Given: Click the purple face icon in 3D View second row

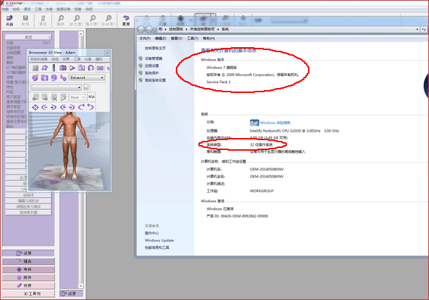Looking at the screenshot, I should pyautogui.click(x=54, y=77).
